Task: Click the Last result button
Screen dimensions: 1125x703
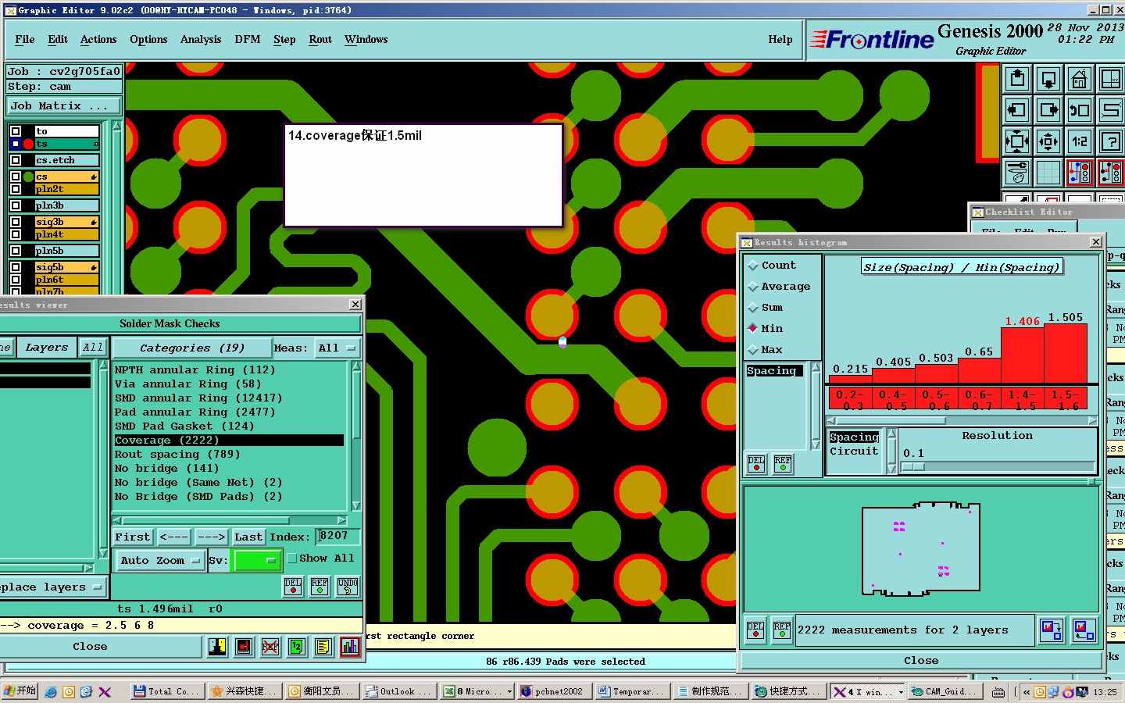Action: tap(248, 537)
